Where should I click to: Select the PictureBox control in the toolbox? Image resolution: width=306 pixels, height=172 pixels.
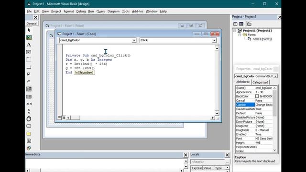[29, 37]
